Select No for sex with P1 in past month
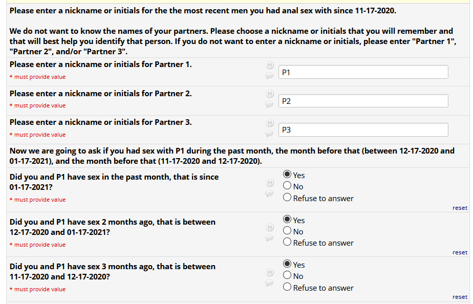This screenshot has width=473, height=304. [x=287, y=186]
